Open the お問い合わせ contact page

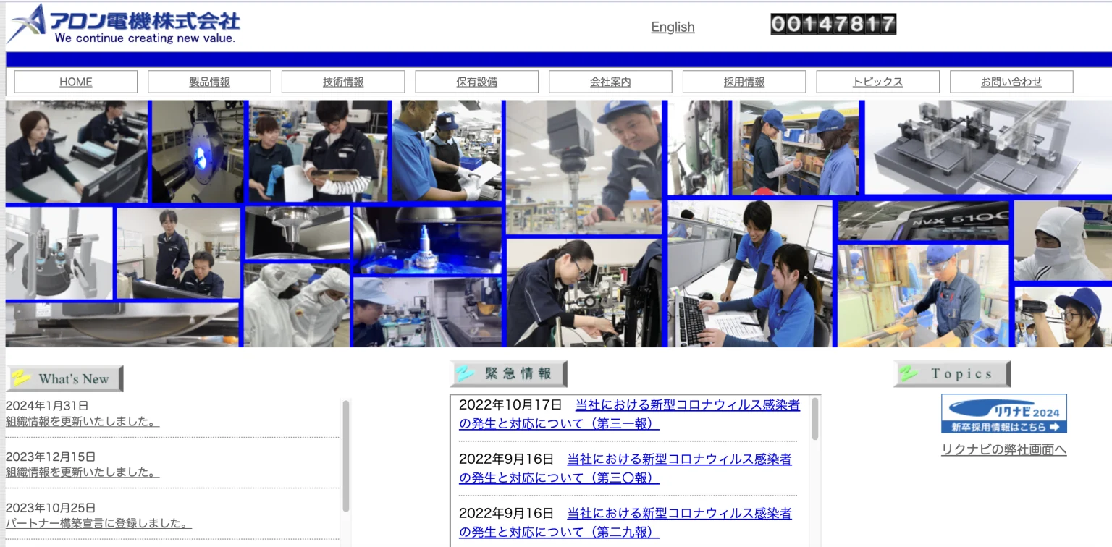(1011, 82)
